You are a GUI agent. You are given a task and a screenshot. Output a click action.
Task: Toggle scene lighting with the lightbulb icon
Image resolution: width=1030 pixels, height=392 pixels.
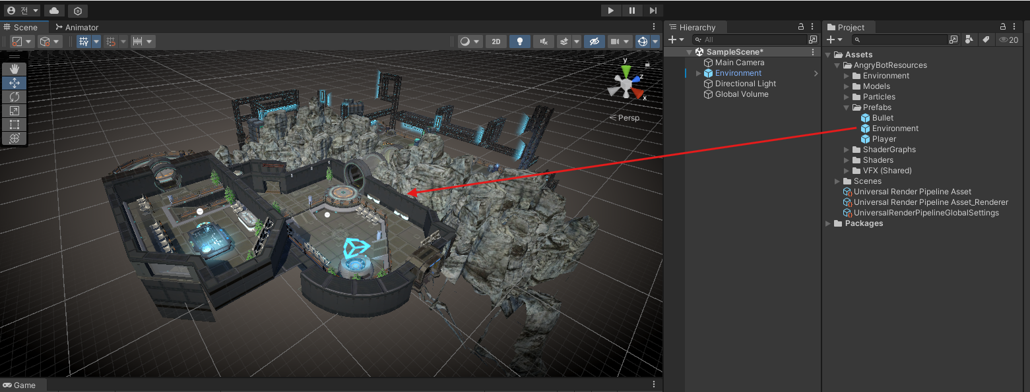[520, 42]
